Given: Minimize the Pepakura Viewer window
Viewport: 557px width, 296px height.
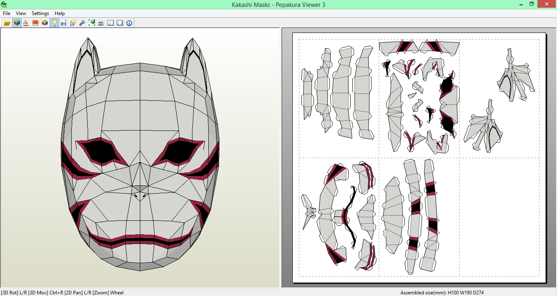Looking at the screenshot, I should [x=522, y=4].
